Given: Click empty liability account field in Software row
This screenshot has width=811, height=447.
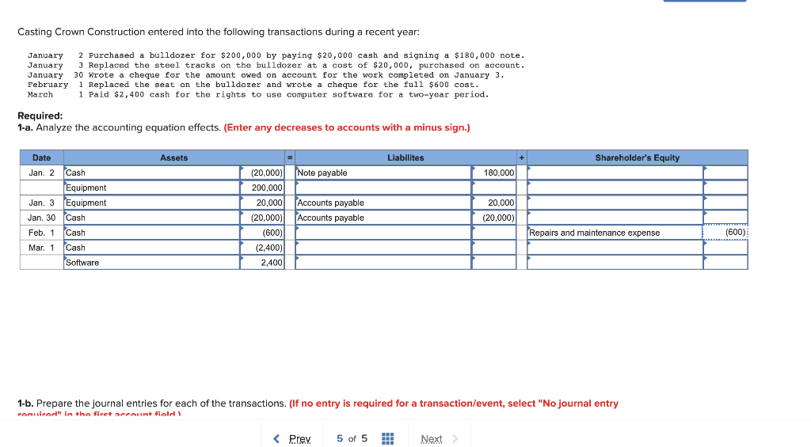Looking at the screenshot, I should pos(383,263).
